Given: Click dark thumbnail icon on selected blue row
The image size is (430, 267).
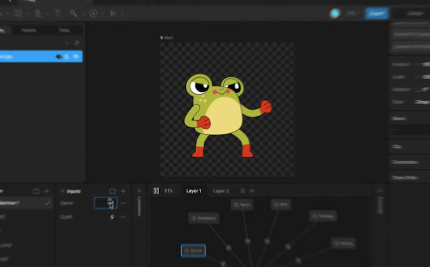Looking at the screenshot, I should pyautogui.click(x=59, y=57).
